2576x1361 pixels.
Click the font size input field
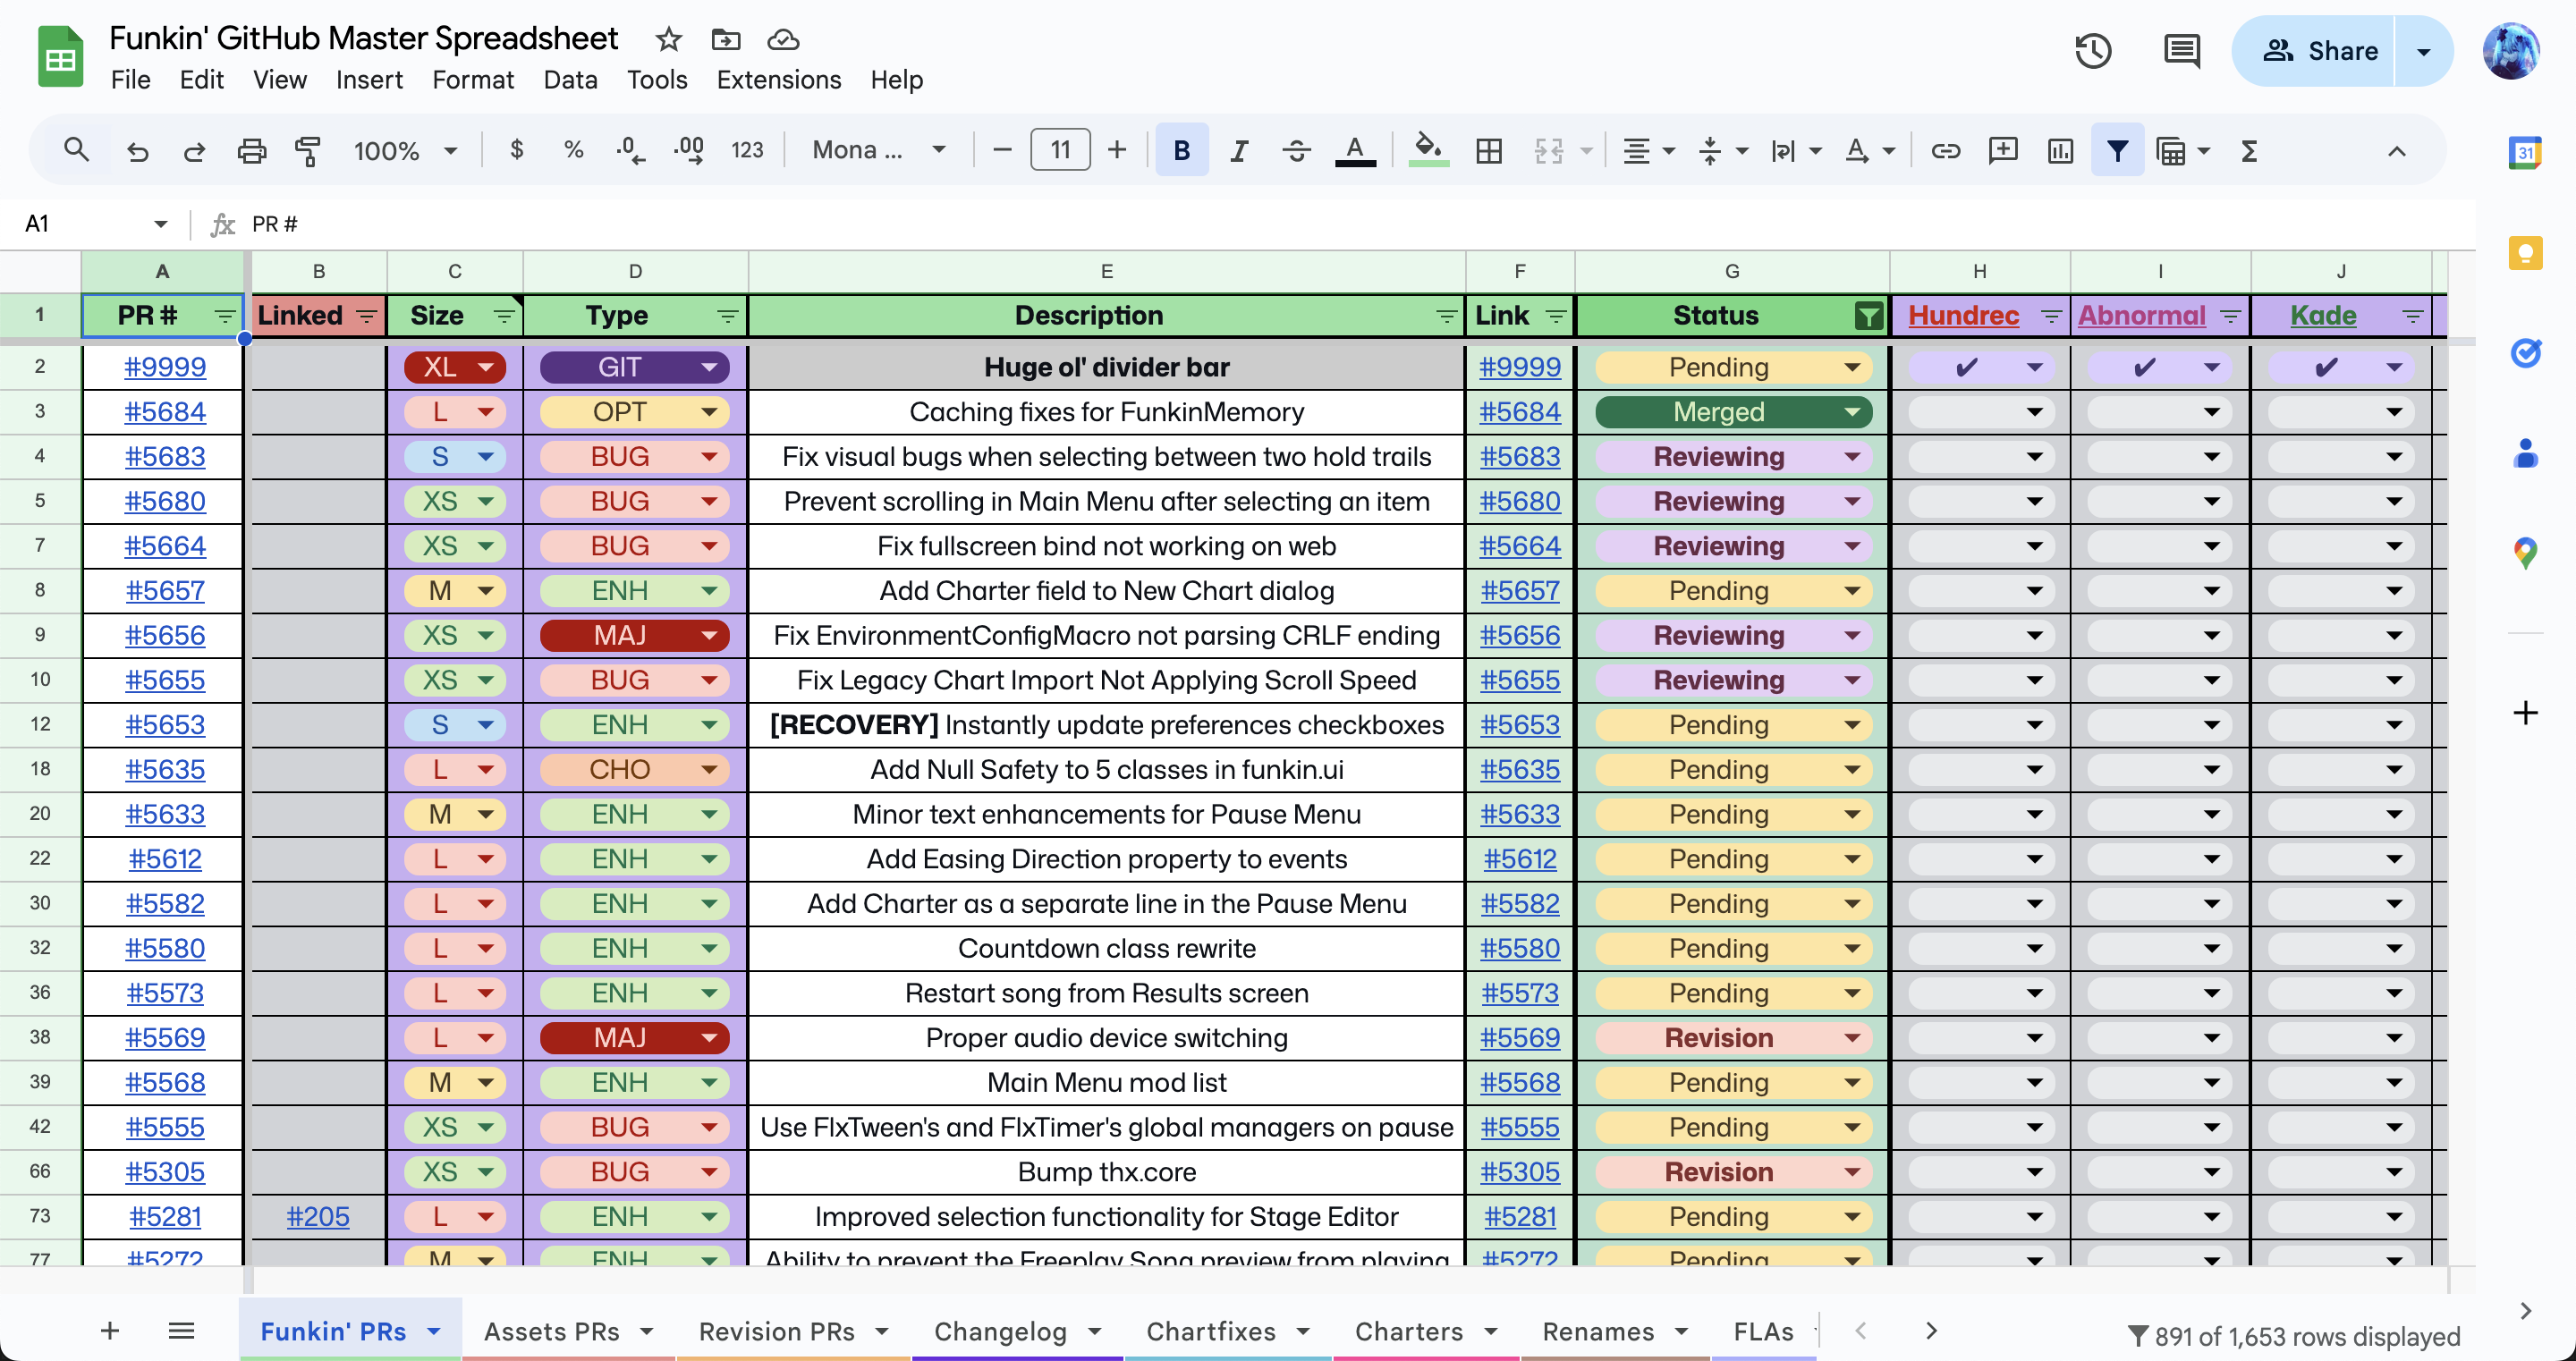pyautogui.click(x=1059, y=150)
